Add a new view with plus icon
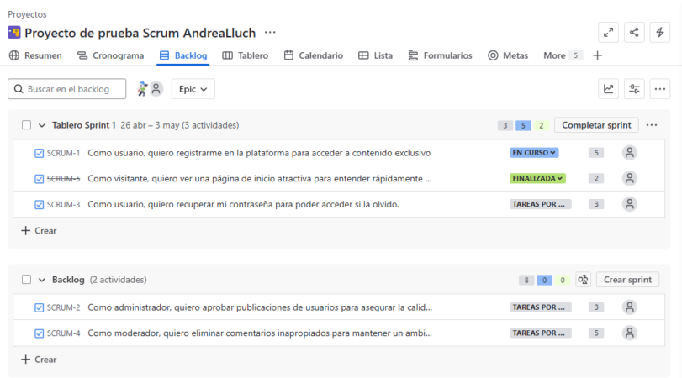 (x=597, y=55)
